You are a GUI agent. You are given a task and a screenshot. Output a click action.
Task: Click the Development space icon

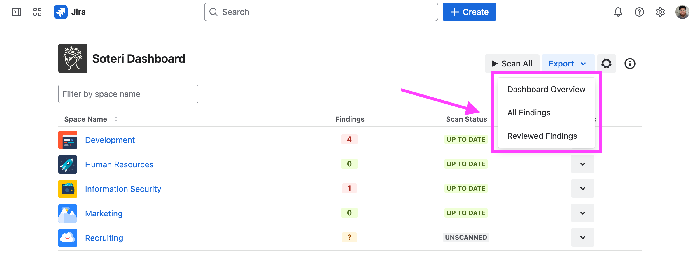point(68,140)
